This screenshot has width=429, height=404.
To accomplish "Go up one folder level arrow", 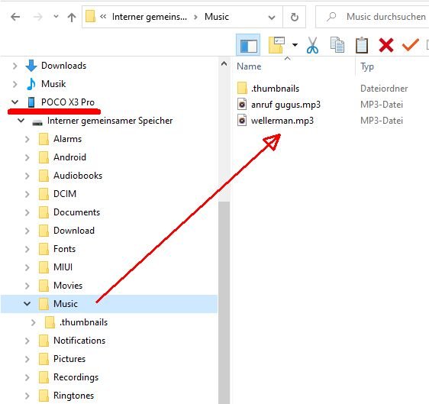I will tap(72, 18).
